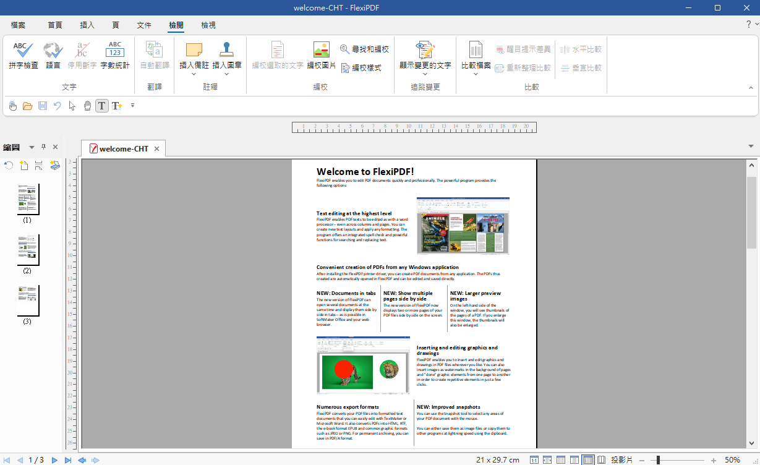Click the zoom slider handle
This screenshot has width=760, height=465.
pyautogui.click(x=658, y=460)
